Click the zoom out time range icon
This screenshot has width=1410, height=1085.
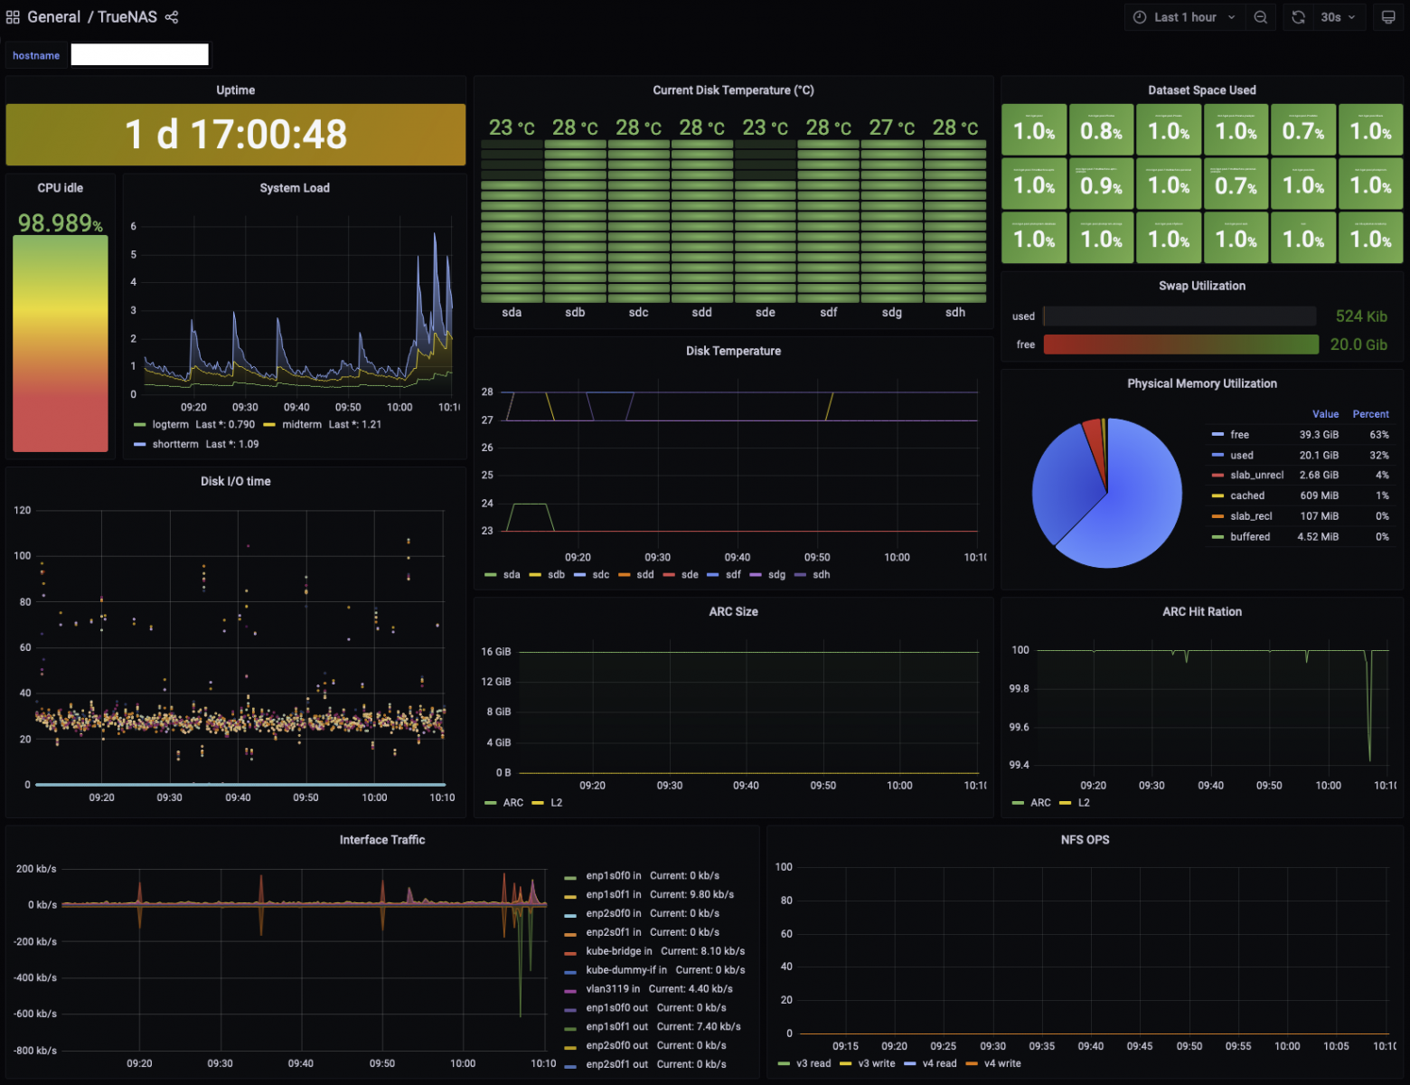pyautogui.click(x=1260, y=17)
